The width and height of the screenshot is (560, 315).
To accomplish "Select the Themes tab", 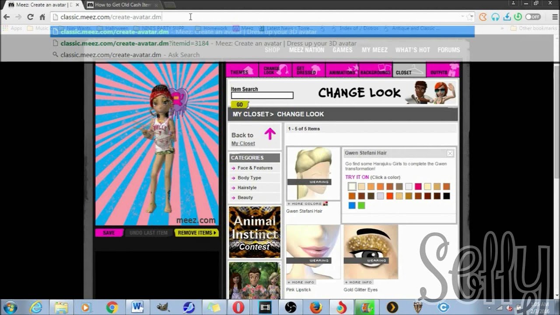I will click(x=241, y=70).
